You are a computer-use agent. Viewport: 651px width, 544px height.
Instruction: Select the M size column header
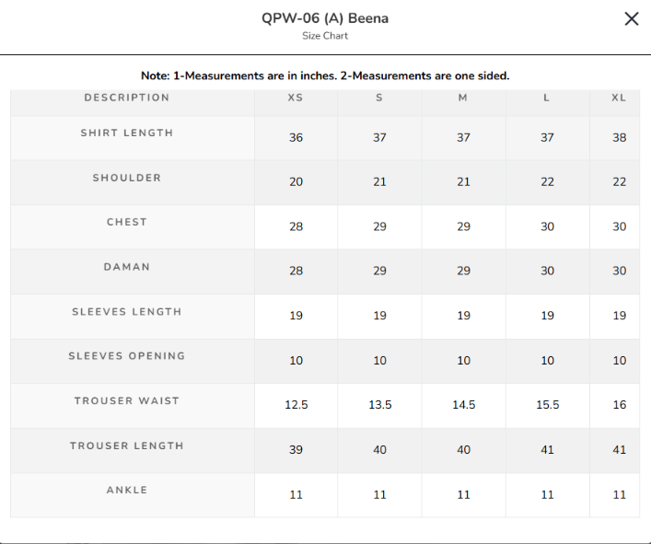[x=463, y=98]
